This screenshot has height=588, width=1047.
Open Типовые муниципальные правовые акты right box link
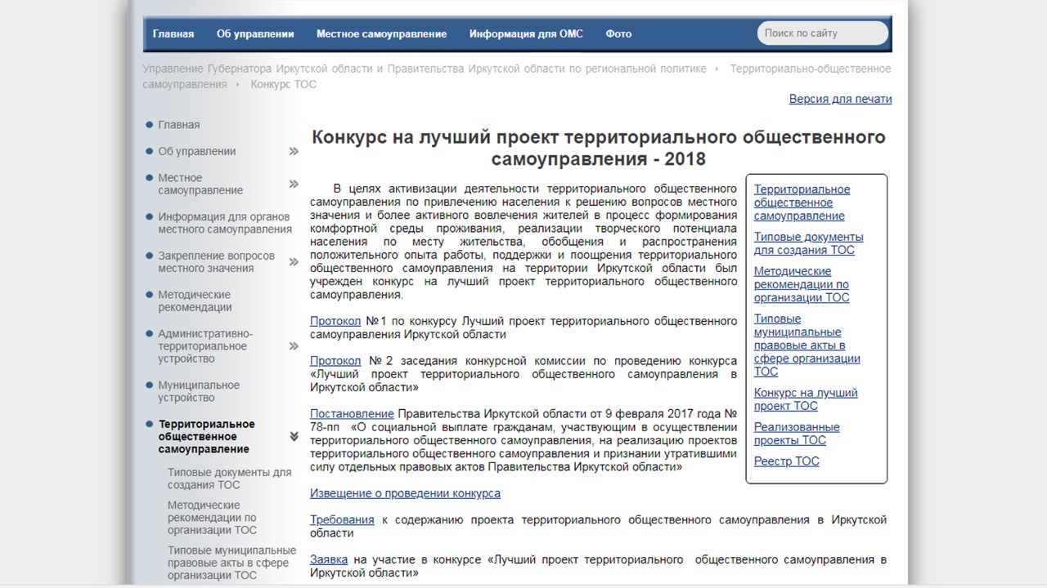tap(807, 345)
